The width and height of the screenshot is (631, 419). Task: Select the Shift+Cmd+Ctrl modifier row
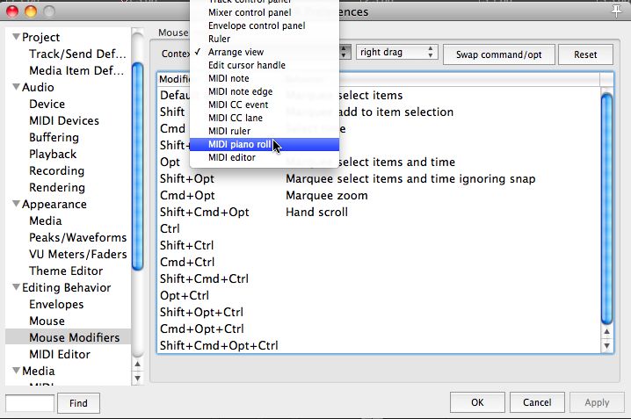pyautogui.click(x=378, y=278)
